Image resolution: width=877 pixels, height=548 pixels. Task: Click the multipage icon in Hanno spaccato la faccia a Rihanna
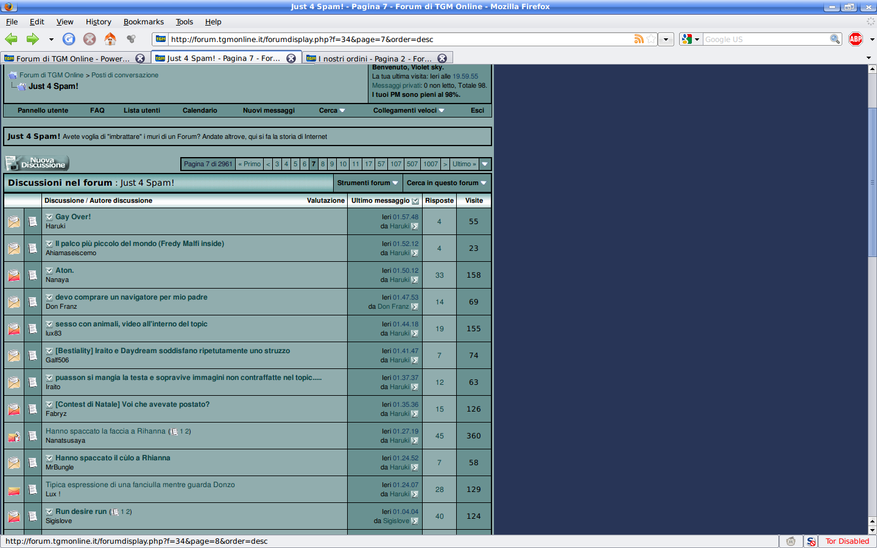174,432
